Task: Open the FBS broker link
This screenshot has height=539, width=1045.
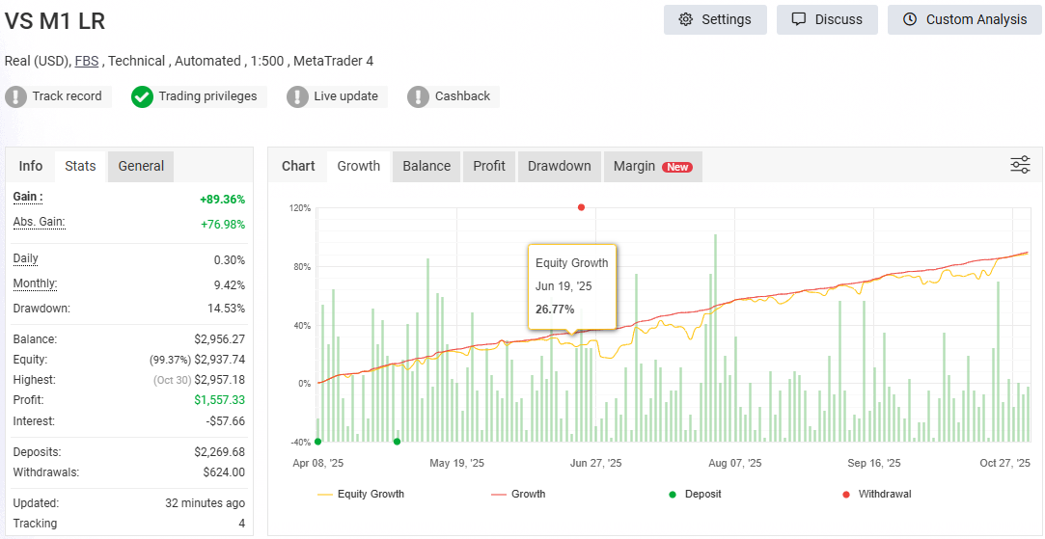Action: (88, 61)
